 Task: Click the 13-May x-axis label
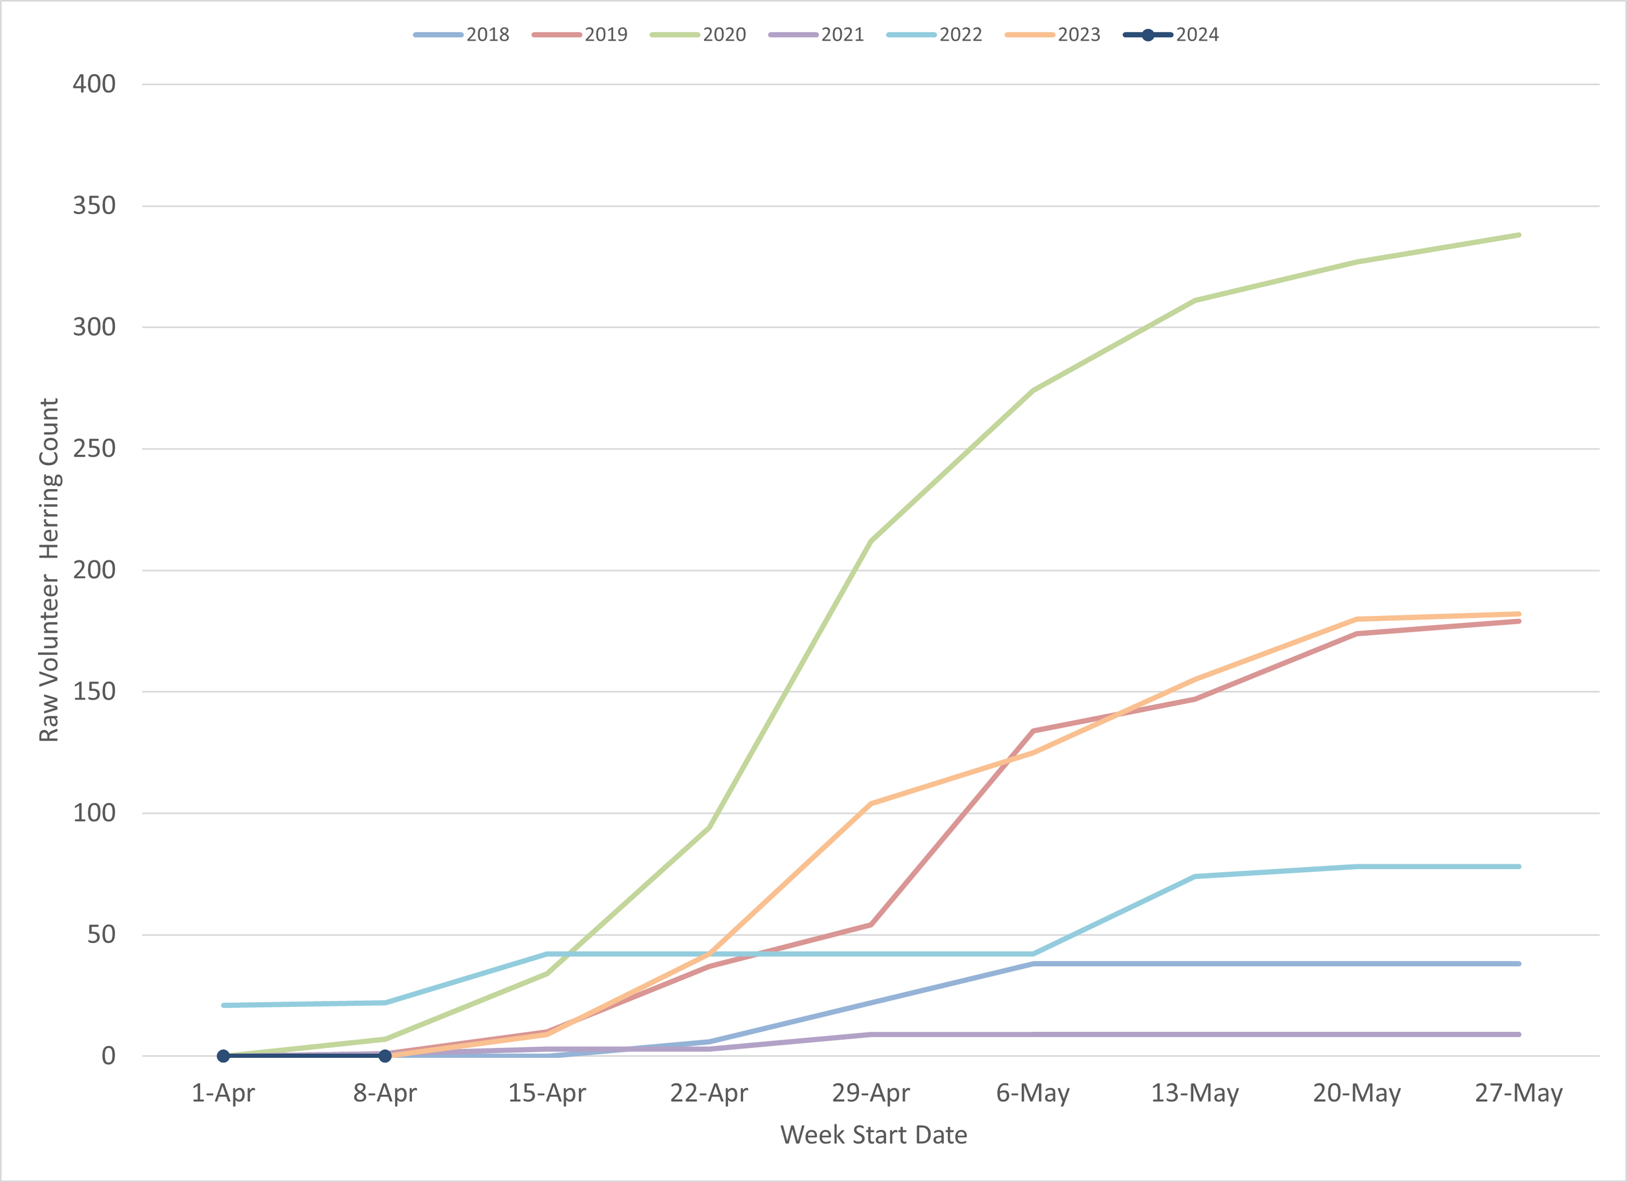pos(1194,1093)
